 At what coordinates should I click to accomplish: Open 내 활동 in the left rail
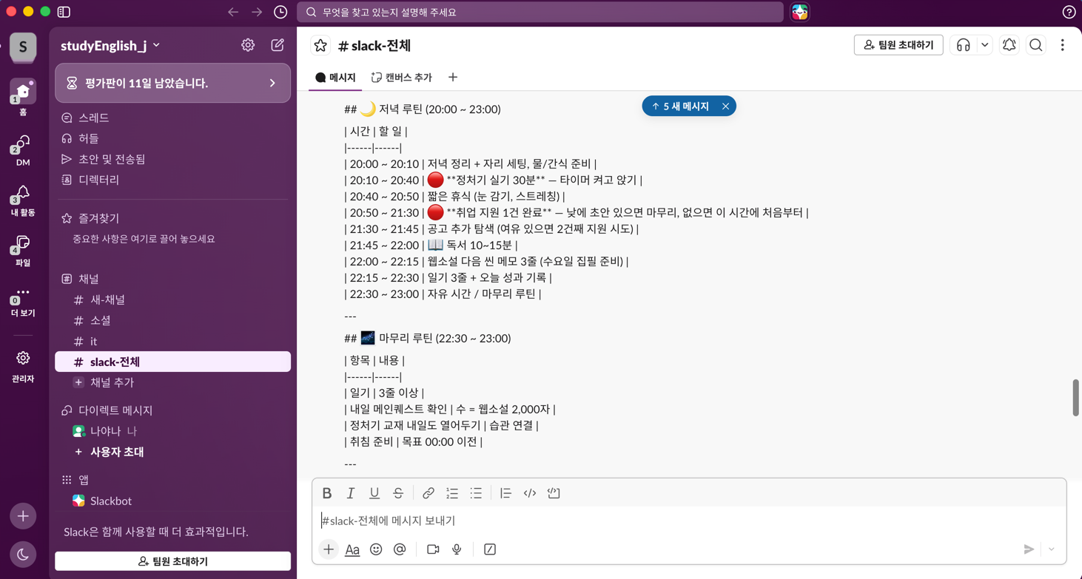tap(23, 200)
